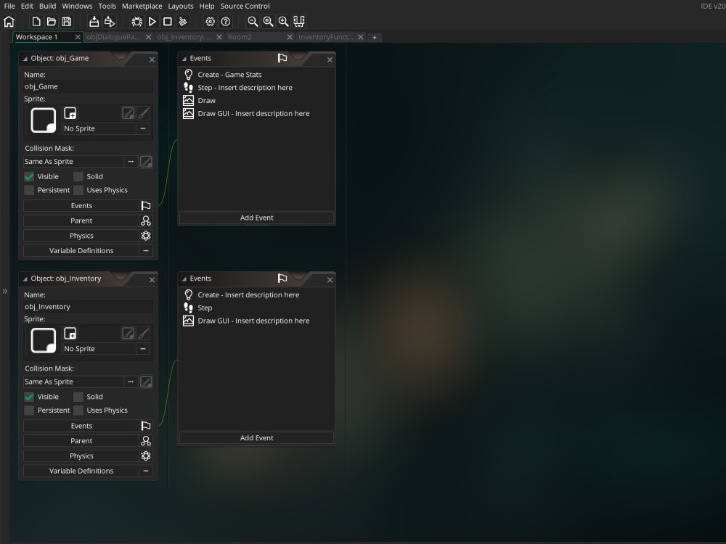Create executable using the package icon

[x=94, y=21]
